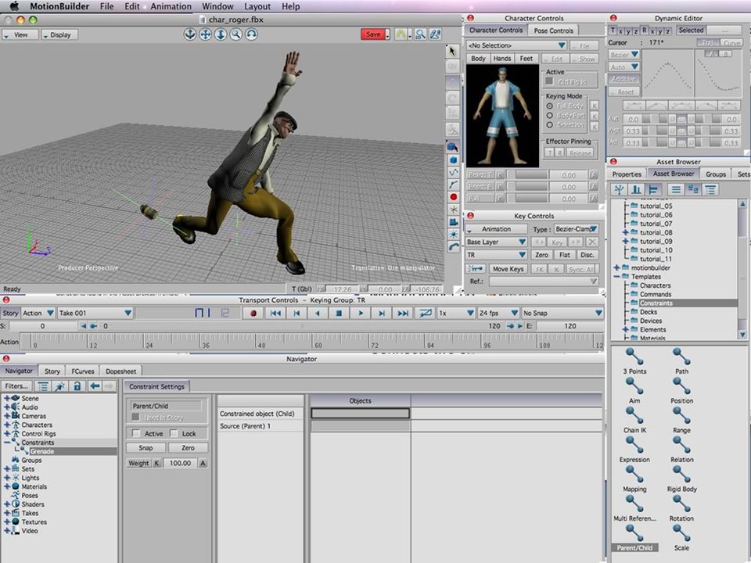The width and height of the screenshot is (751, 563).
Task: Select the Expression constraint icon
Action: click(x=634, y=445)
